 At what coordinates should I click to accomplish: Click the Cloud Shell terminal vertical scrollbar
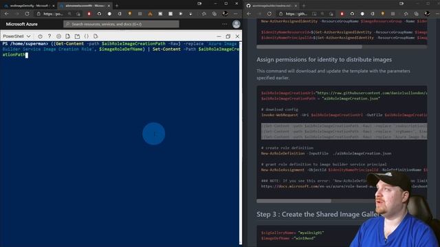coord(241,143)
